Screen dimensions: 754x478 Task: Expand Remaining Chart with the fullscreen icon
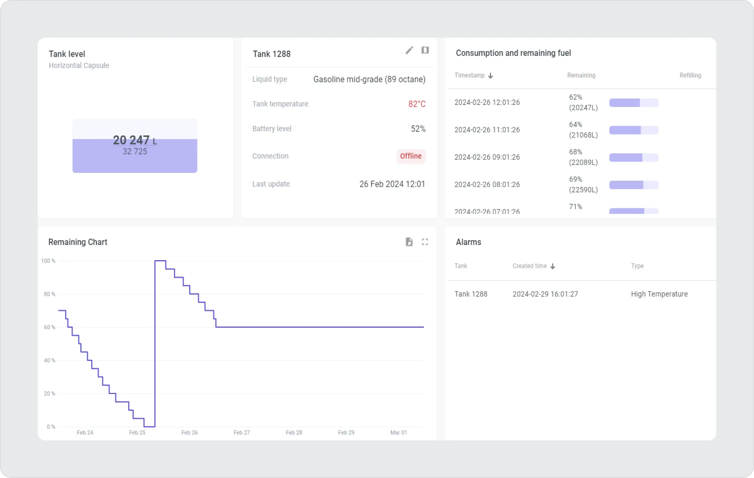click(425, 242)
